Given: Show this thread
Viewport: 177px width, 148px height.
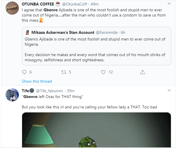Looking at the screenshot, I should click(x=37, y=81).
